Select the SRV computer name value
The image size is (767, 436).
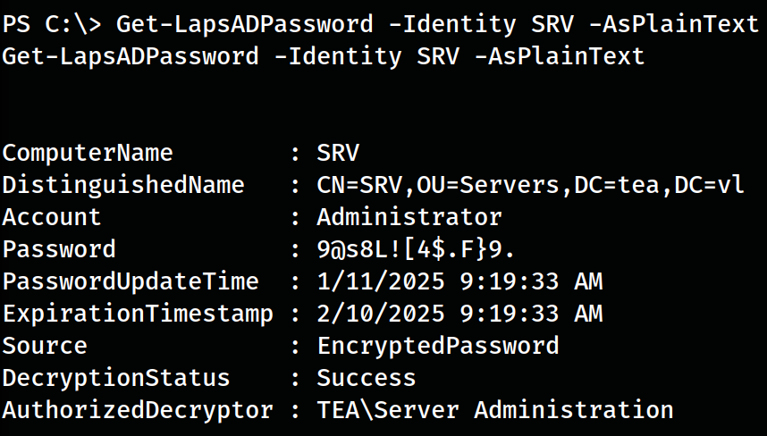coord(338,153)
